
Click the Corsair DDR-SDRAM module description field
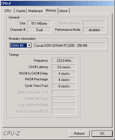70,46
